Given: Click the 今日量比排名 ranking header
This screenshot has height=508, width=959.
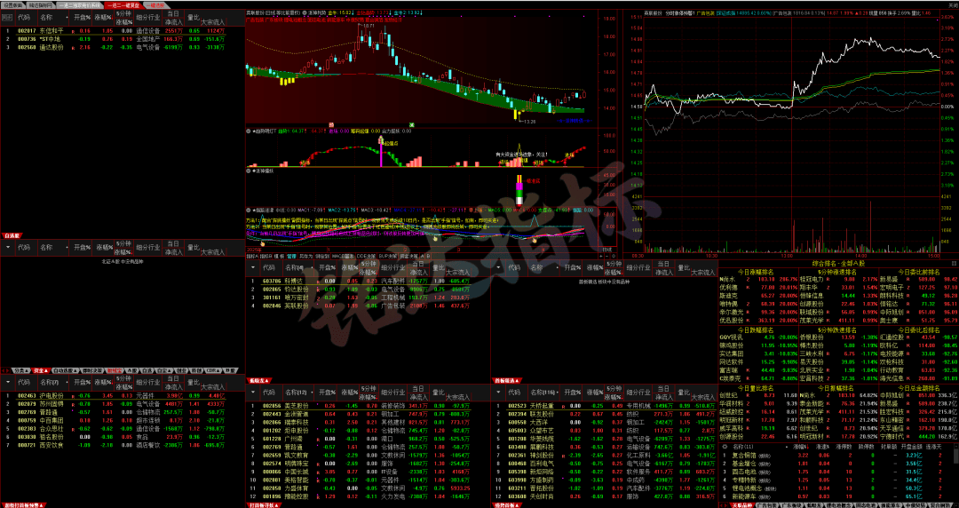Looking at the screenshot, I should coord(755,388).
